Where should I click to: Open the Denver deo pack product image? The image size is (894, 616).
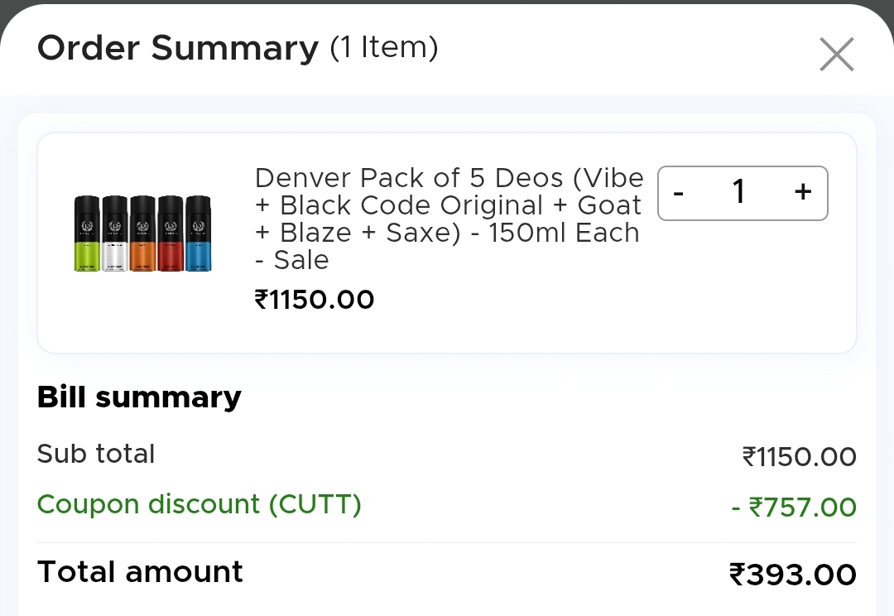(142, 233)
